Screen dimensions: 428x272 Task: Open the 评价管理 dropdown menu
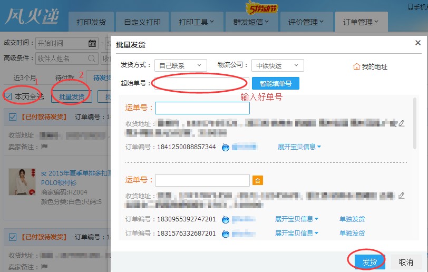coord(306,22)
